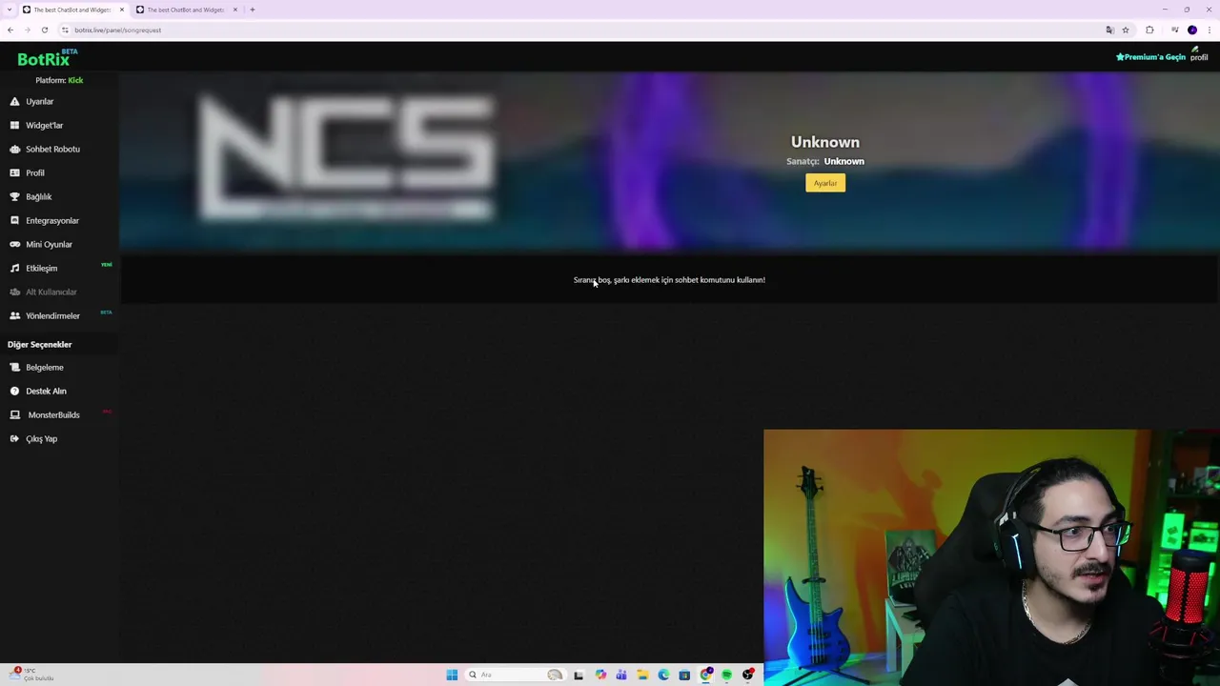Open Copilot from the taskbar
The height and width of the screenshot is (686, 1220).
pyautogui.click(x=600, y=675)
